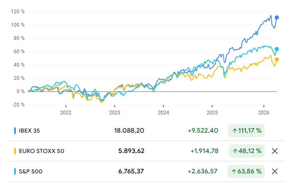
Task: Remove EURO STOXX 50 from comparison
Action: (274, 151)
